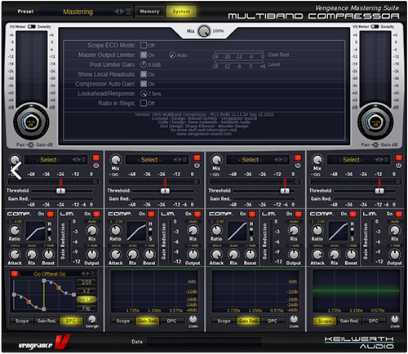Enable the Scope ECO Mode checkbox
Screen dimensions: 408x354
[x=144, y=45]
